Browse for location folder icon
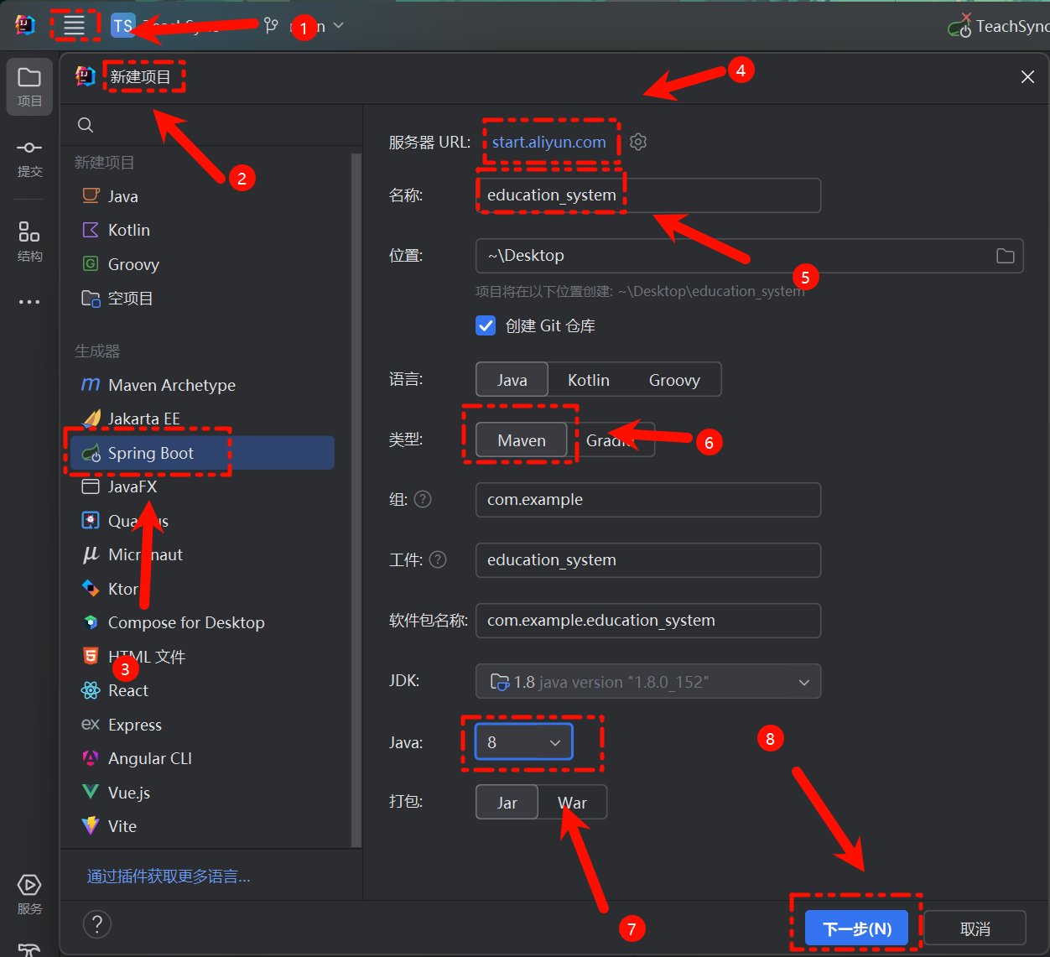Viewport: 1050px width, 957px height. click(x=1005, y=256)
